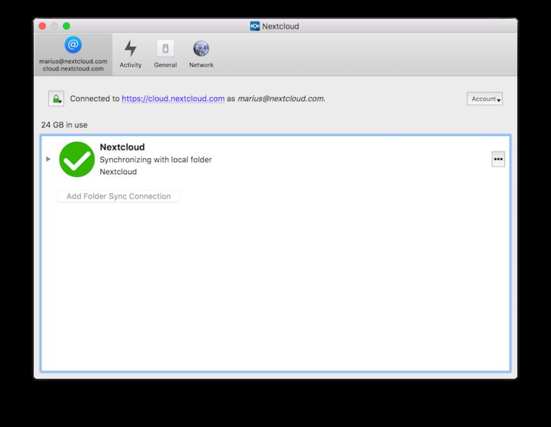Click the Synchronizing with local folder text
The image size is (551, 427).
(155, 159)
